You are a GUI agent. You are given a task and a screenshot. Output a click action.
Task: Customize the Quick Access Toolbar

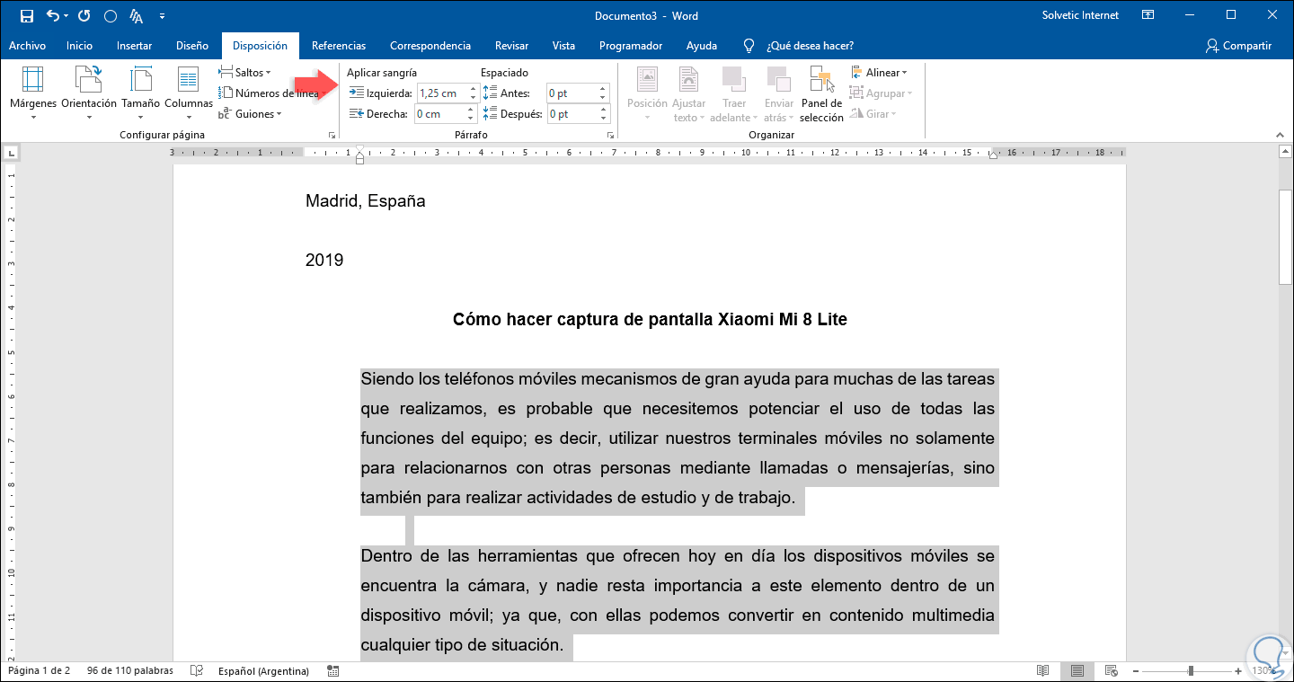click(162, 16)
